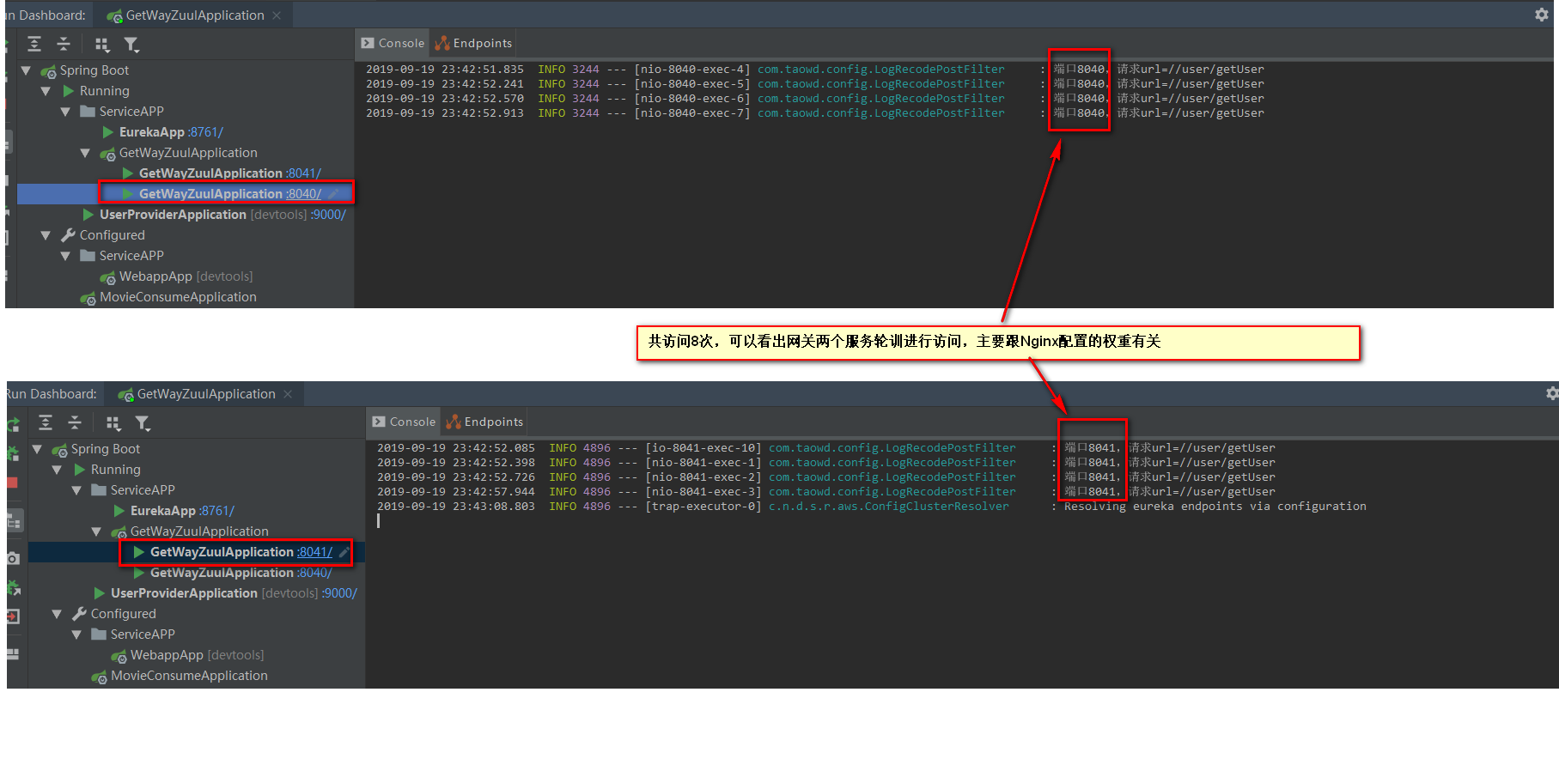Open :8041/ link on selected lower row
The height and width of the screenshot is (759, 1559).
tap(314, 552)
